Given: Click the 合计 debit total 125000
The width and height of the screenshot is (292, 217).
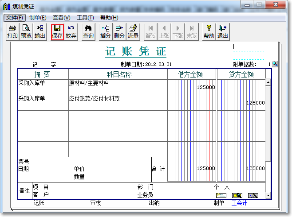Looking at the screenshot, I should (206, 168).
